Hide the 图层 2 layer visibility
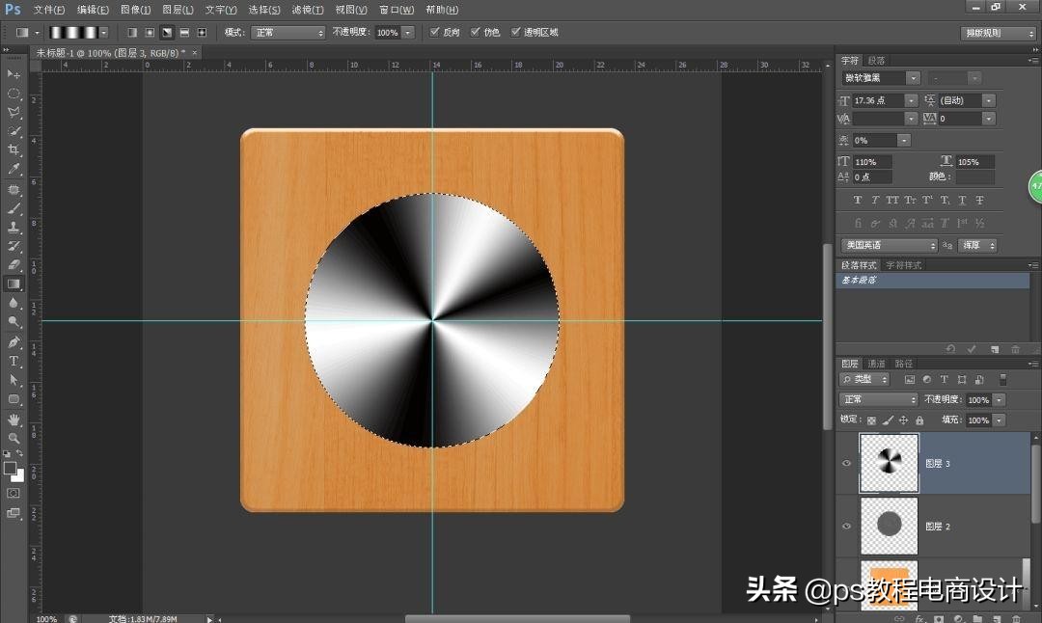Viewport: 1042px width, 623px height. (x=846, y=526)
